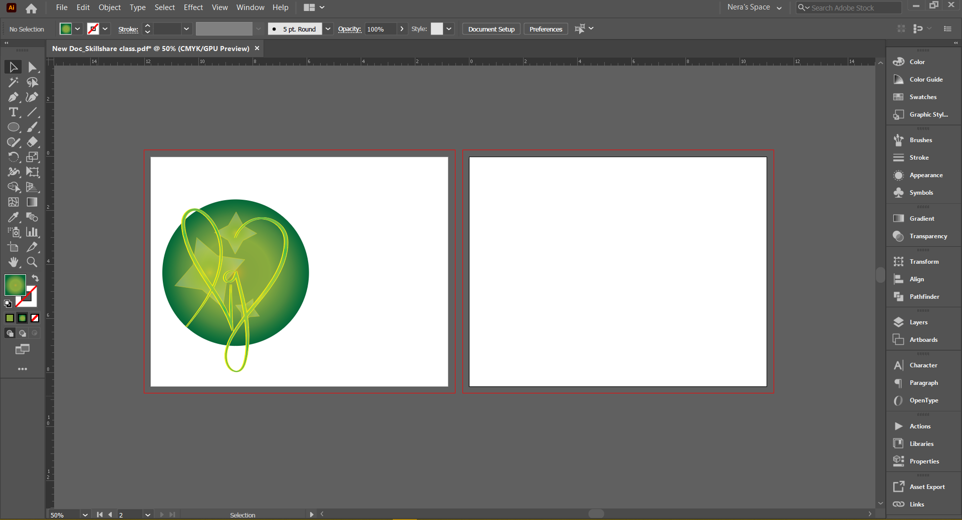Select the Width tool
The width and height of the screenshot is (962, 520).
(x=14, y=172)
